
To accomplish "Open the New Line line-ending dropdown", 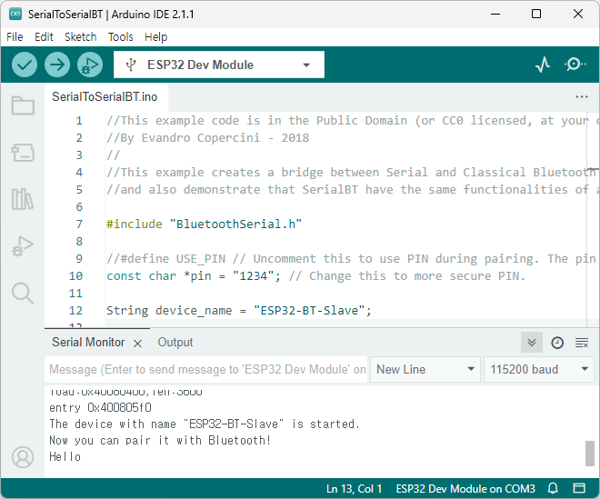I will pyautogui.click(x=425, y=369).
